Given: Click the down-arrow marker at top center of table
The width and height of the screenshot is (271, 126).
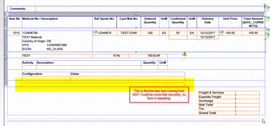Looking at the screenshot, I should click(137, 14).
